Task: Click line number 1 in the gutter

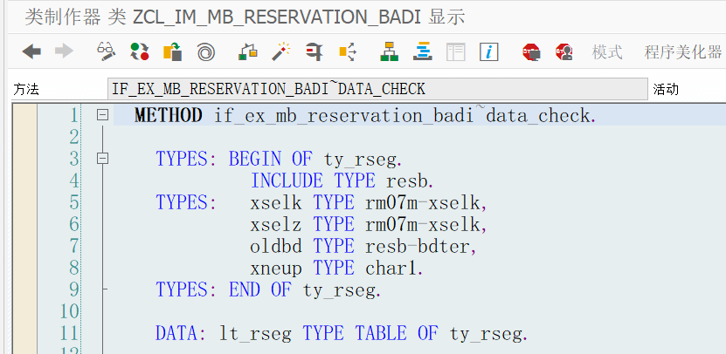Action: [x=74, y=115]
